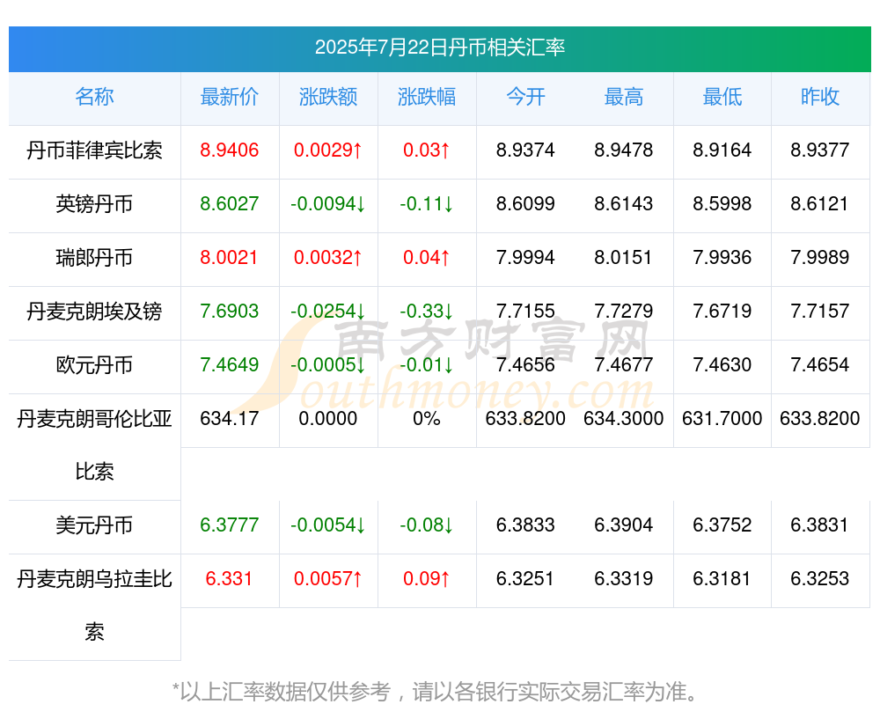This screenshot has width=880, height=719.
Task: Click opening price 6.3833
Action: click(525, 525)
